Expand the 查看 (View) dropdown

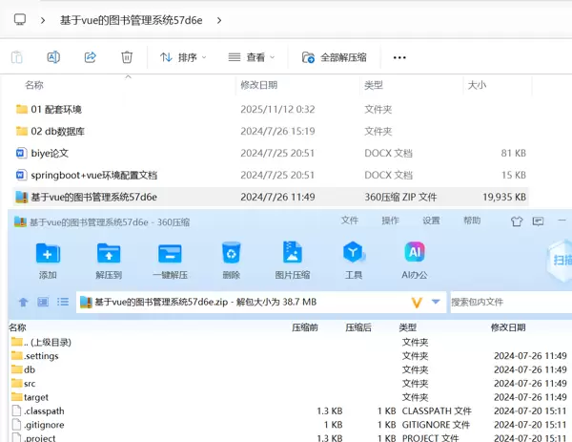(x=252, y=57)
